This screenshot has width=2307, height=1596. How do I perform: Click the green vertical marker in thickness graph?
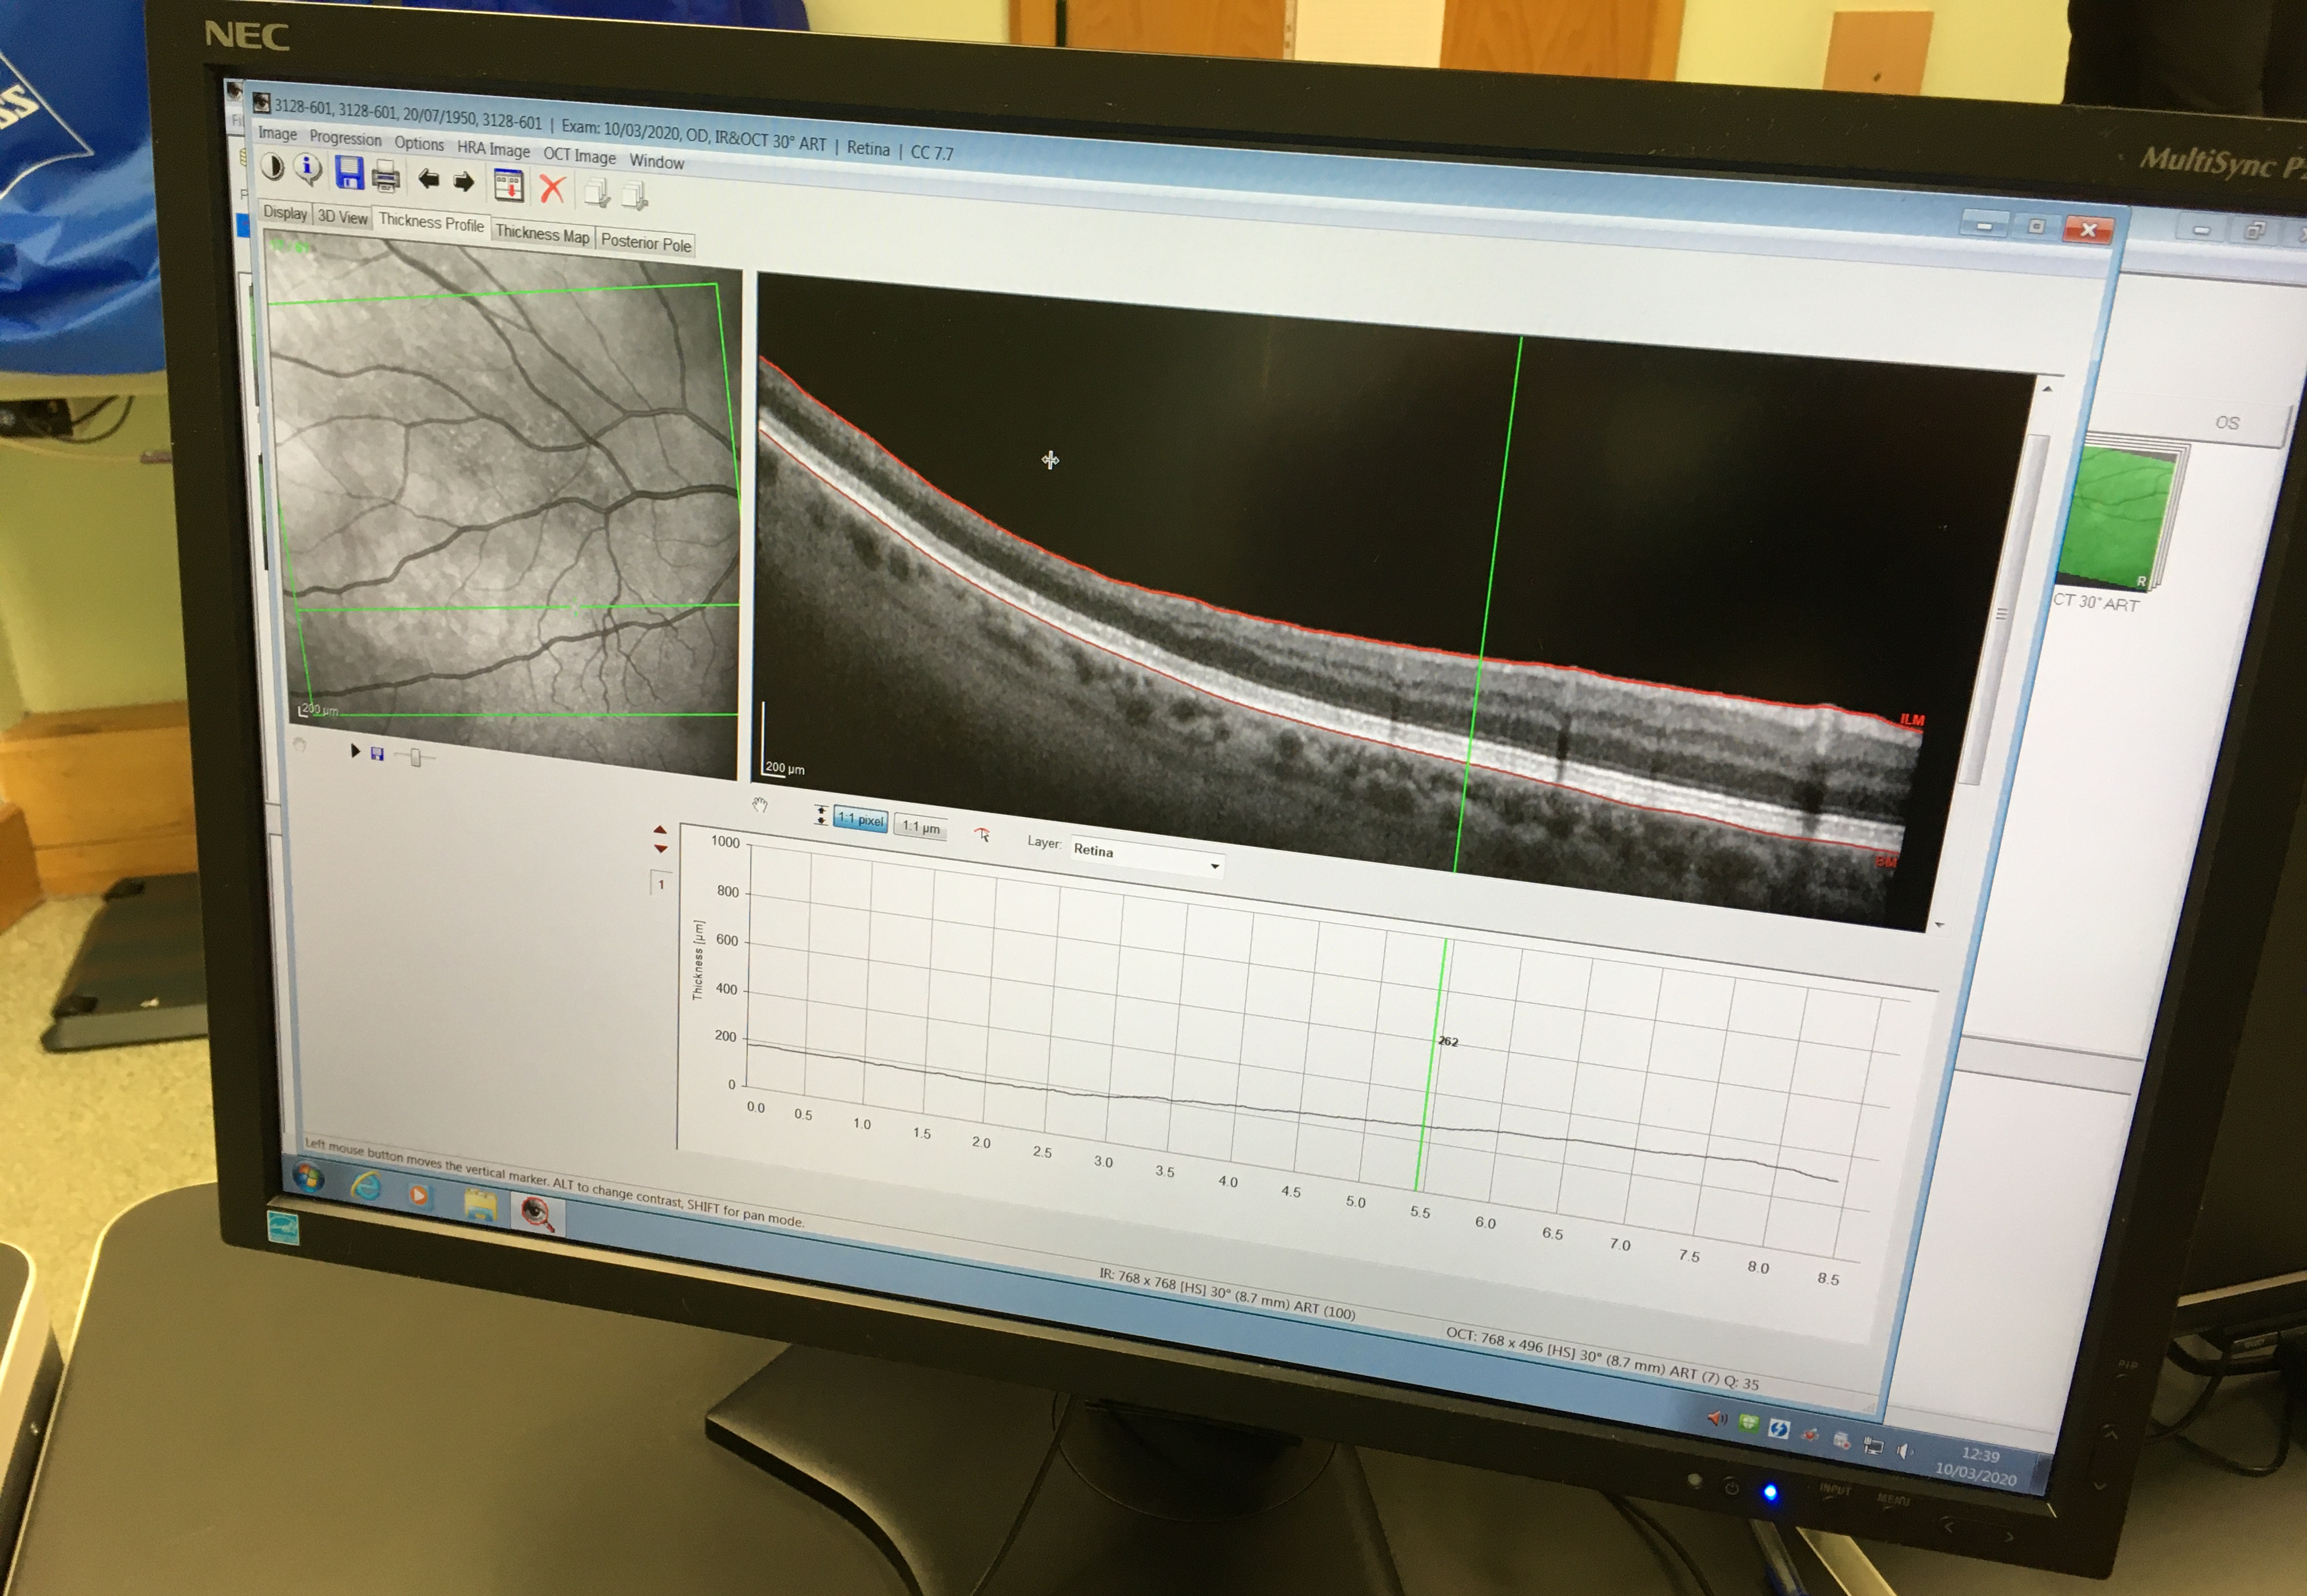[1430, 1065]
